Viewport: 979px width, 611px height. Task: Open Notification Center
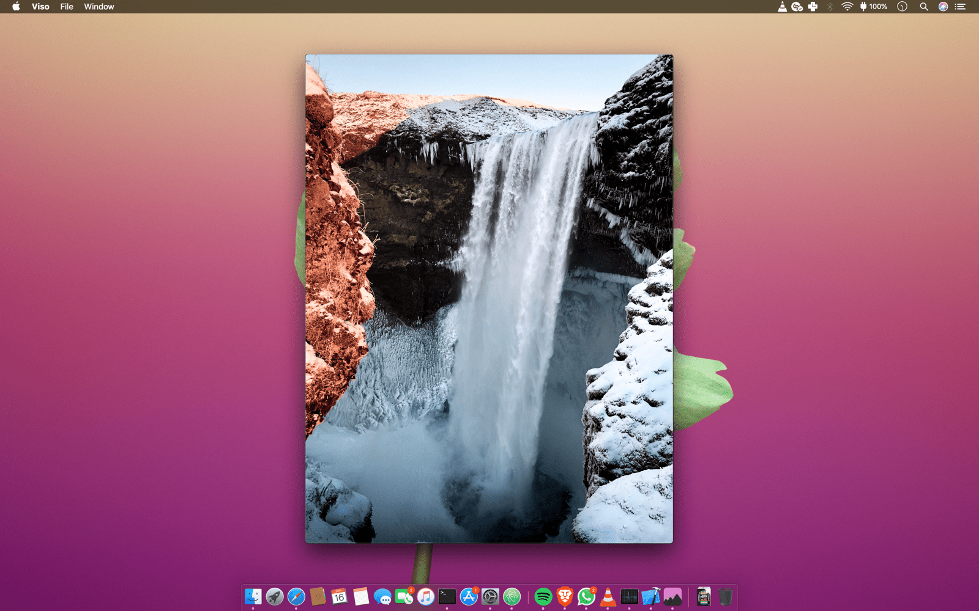pyautogui.click(x=961, y=7)
